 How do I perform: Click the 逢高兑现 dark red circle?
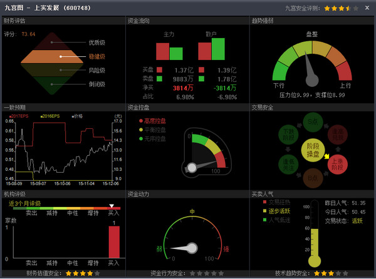coord(337,133)
